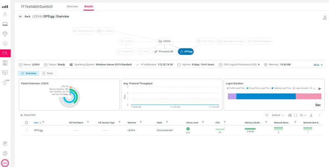Click the IT-TestlabDrGuettich organization title
Viewport: 329px width, 167px height.
[37, 7]
